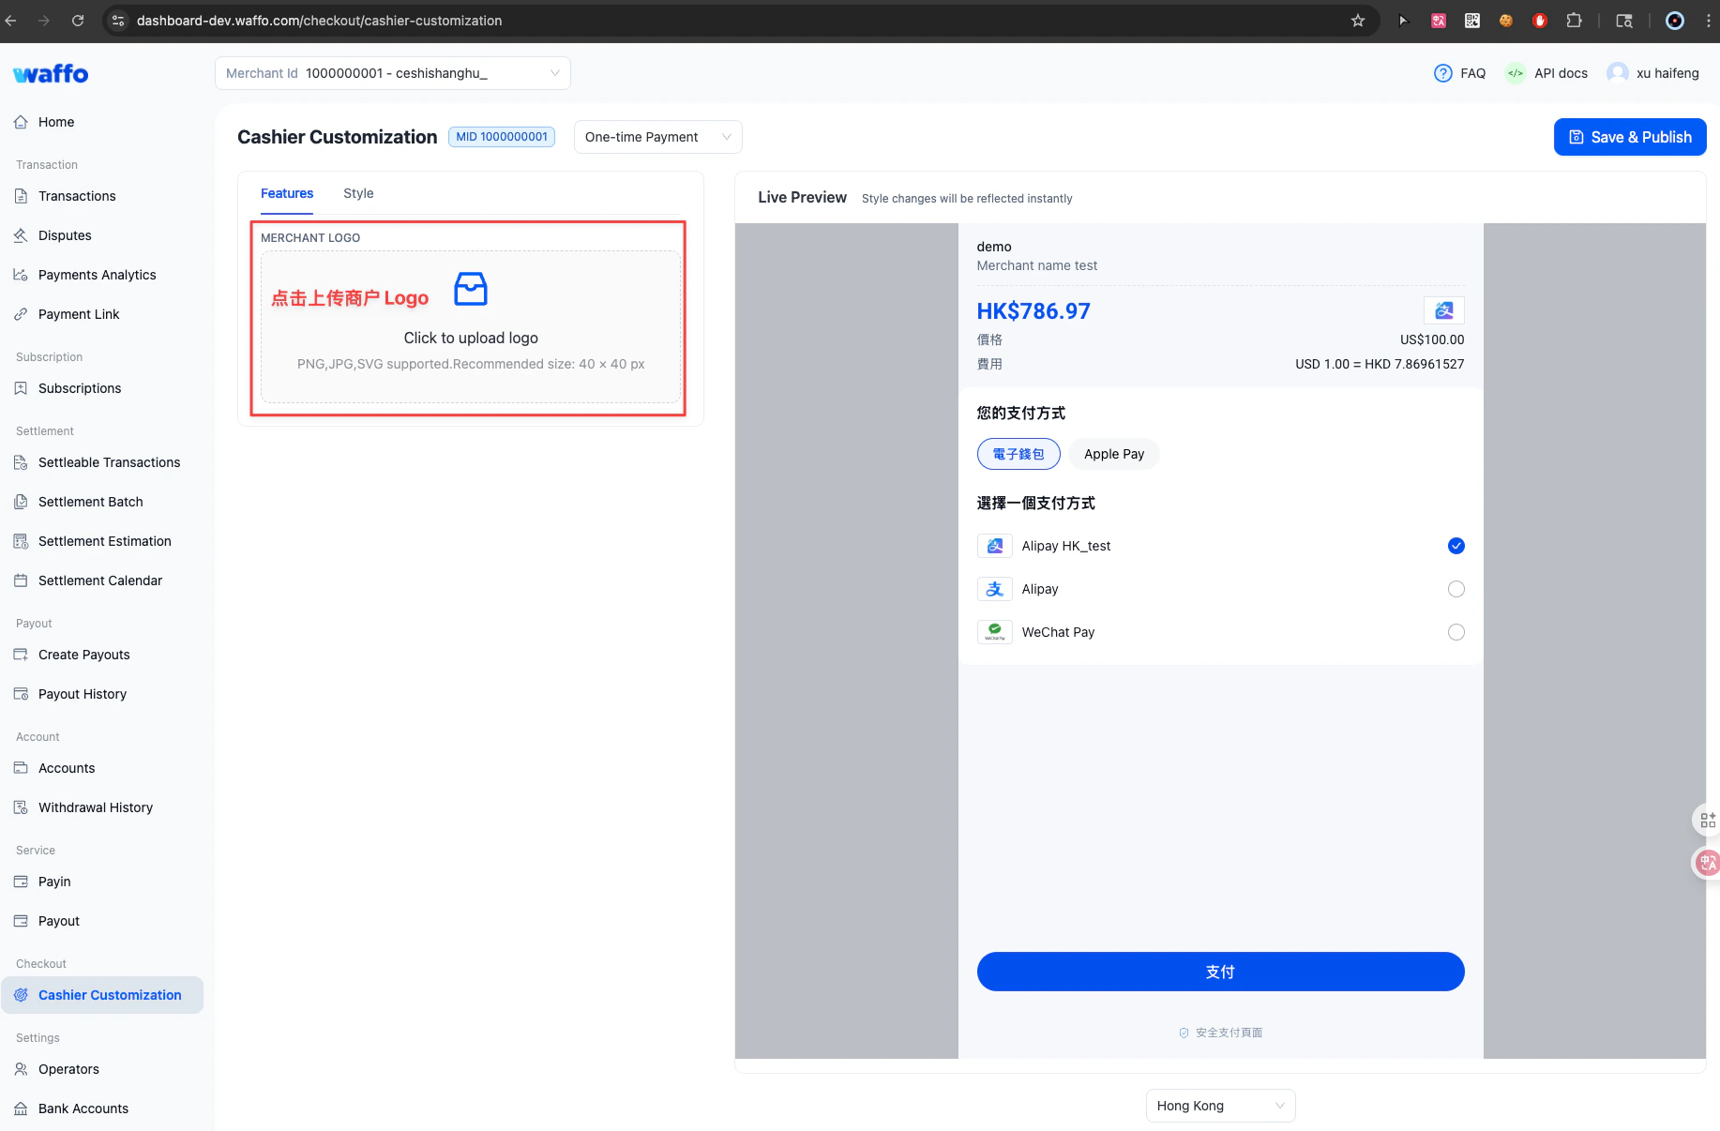Click the floating grid widget icon

pos(1708,820)
